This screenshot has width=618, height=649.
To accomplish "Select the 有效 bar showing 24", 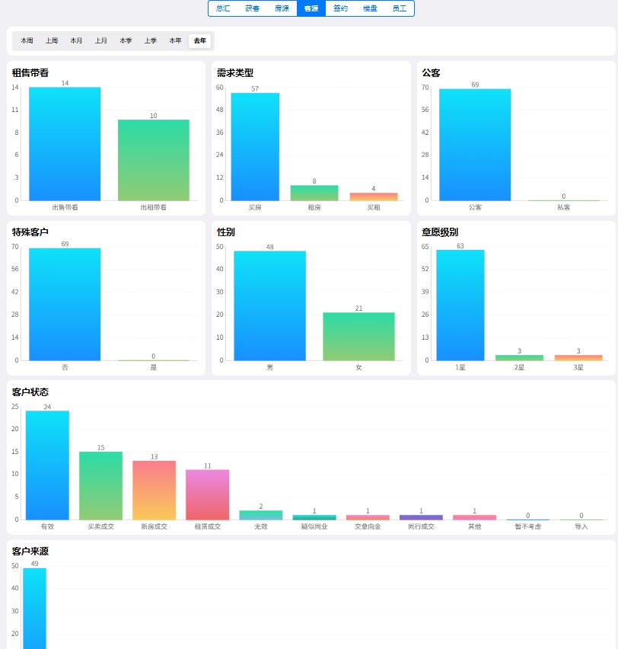I will click(48, 465).
